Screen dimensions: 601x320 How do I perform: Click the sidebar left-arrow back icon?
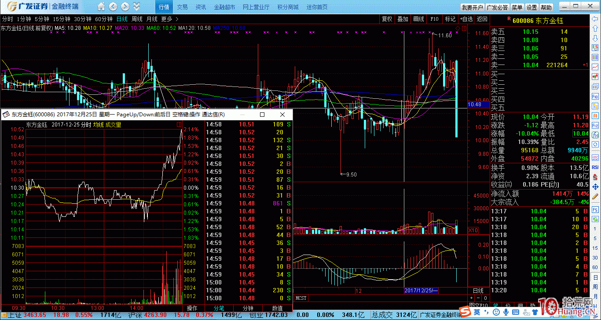[x=595, y=19]
